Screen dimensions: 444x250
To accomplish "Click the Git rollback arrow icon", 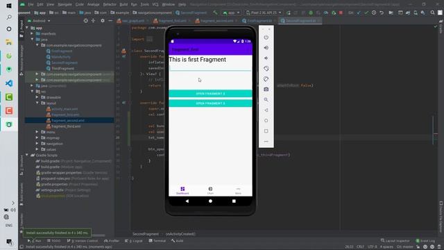I will coord(382,12).
